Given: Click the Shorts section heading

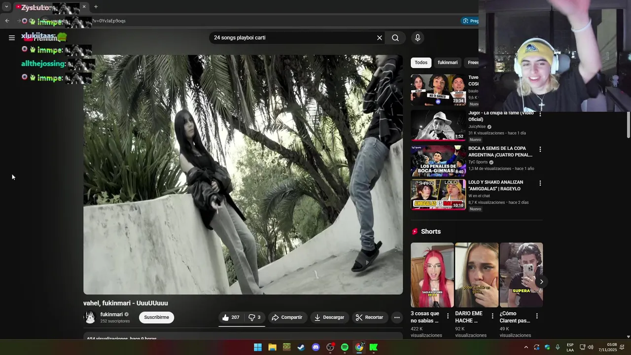Looking at the screenshot, I should pos(431,231).
